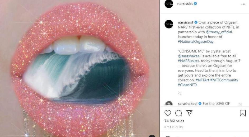
Task: Click the glitter lips video post
Action: tap(80, 68)
